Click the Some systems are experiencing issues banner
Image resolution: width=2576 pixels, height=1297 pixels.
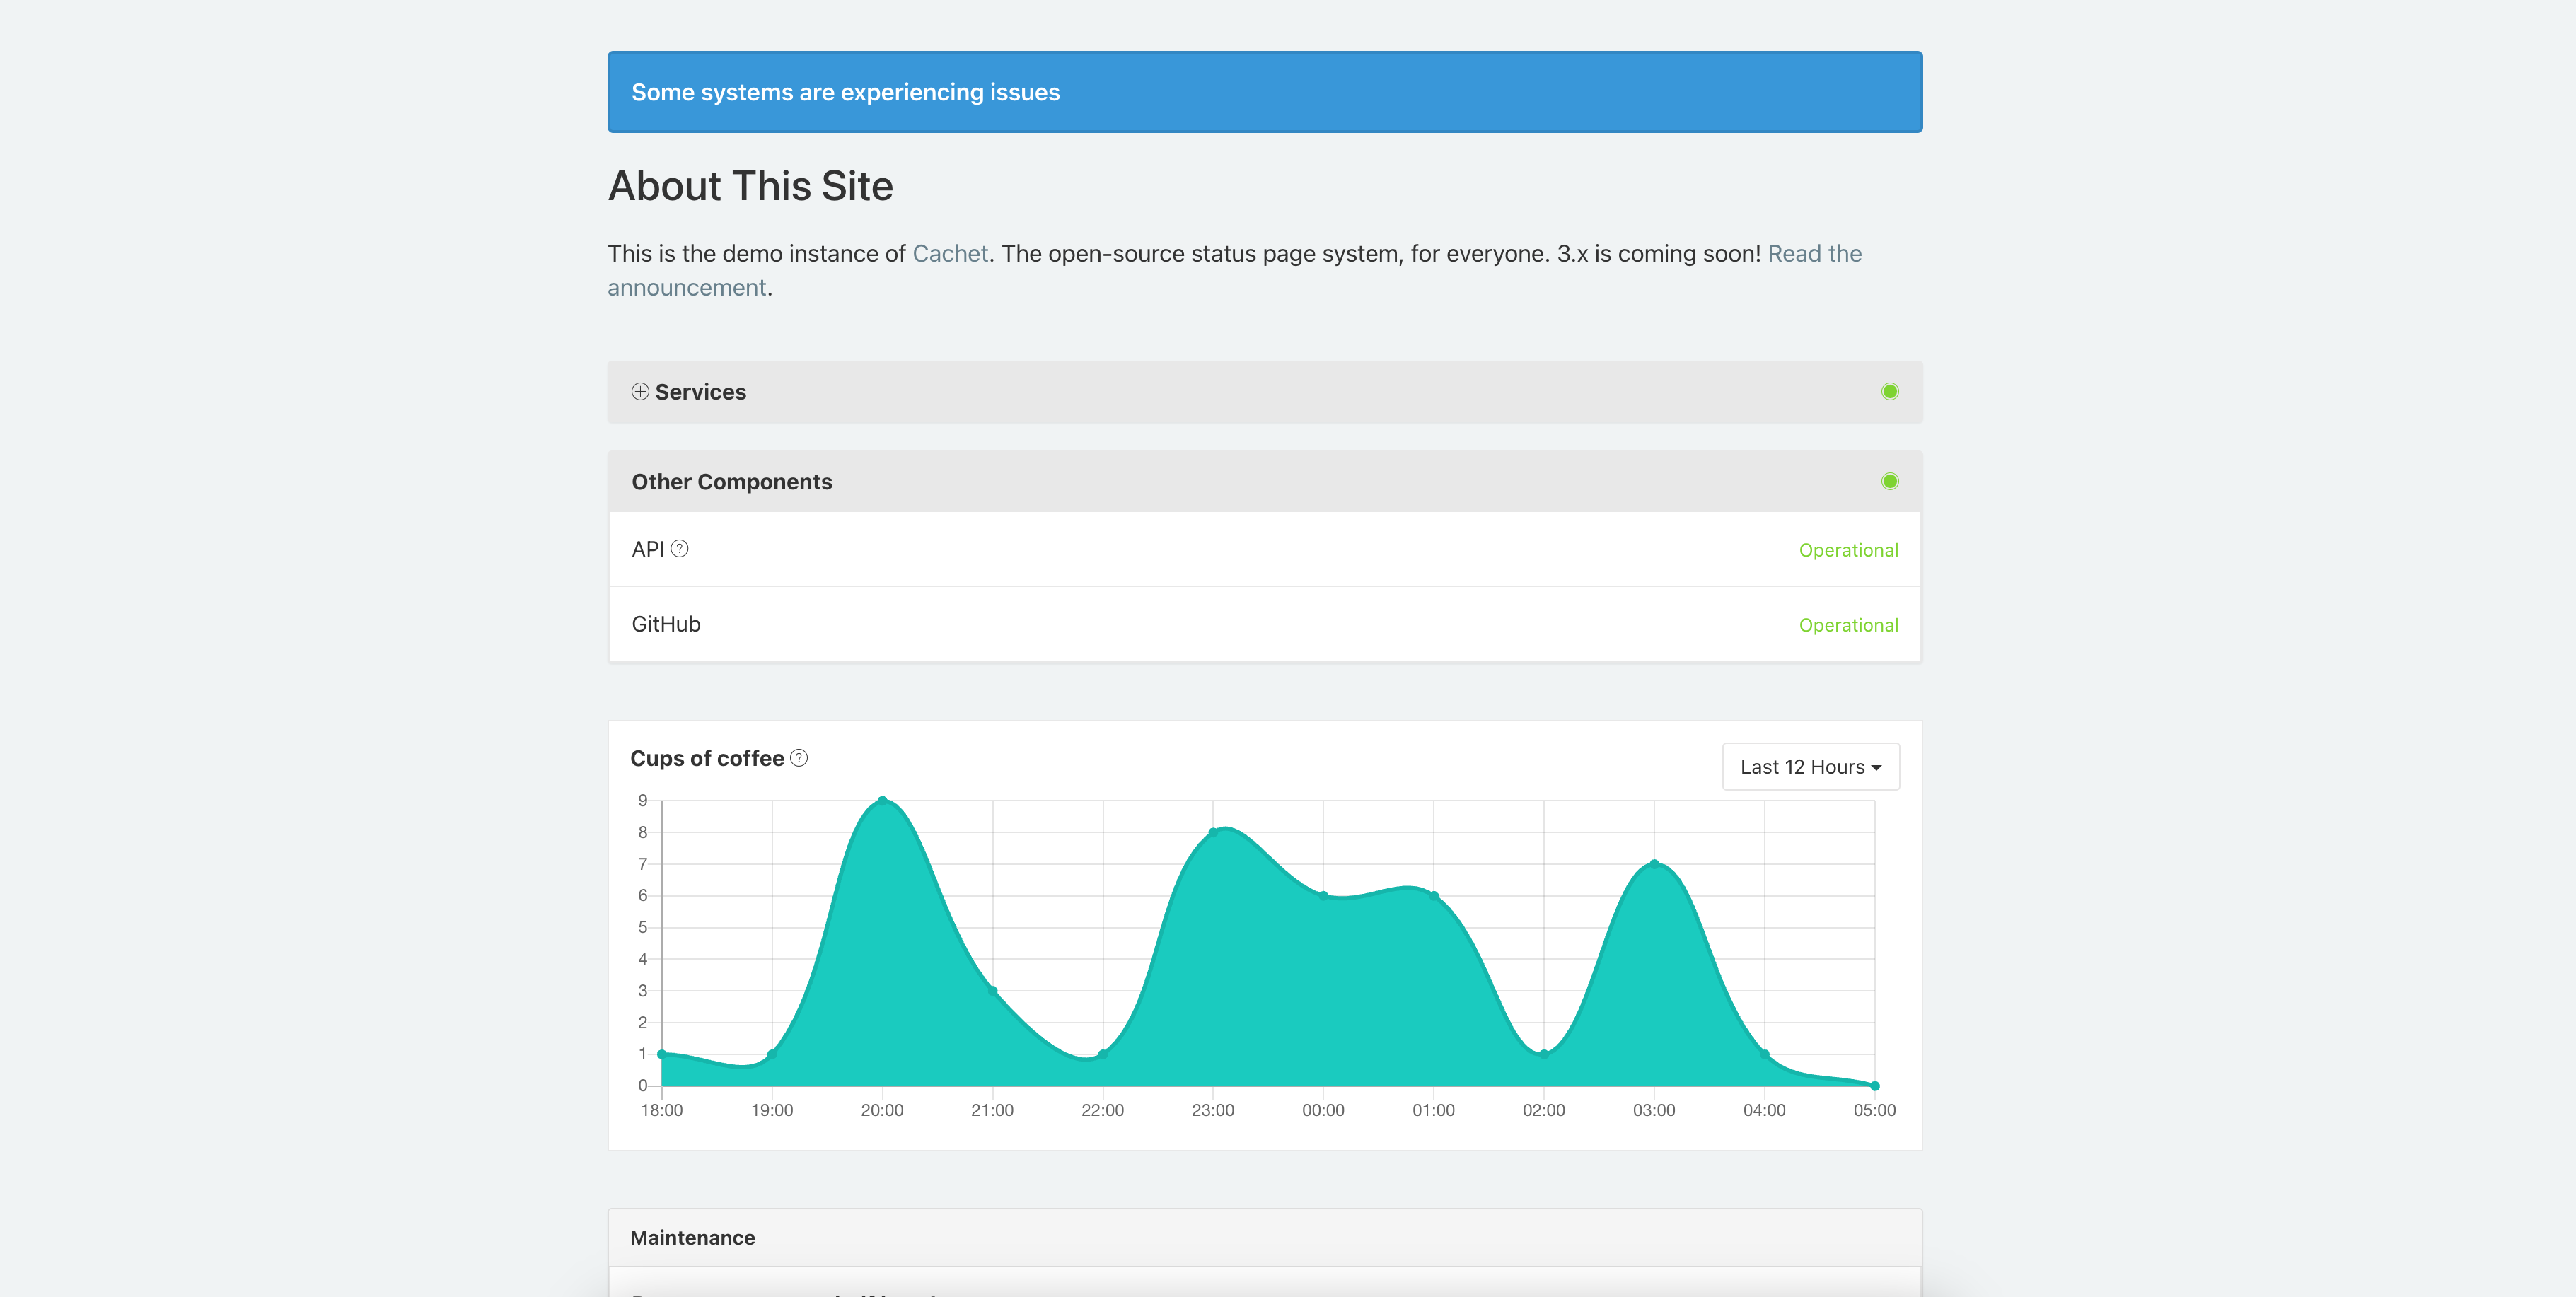pos(1265,92)
